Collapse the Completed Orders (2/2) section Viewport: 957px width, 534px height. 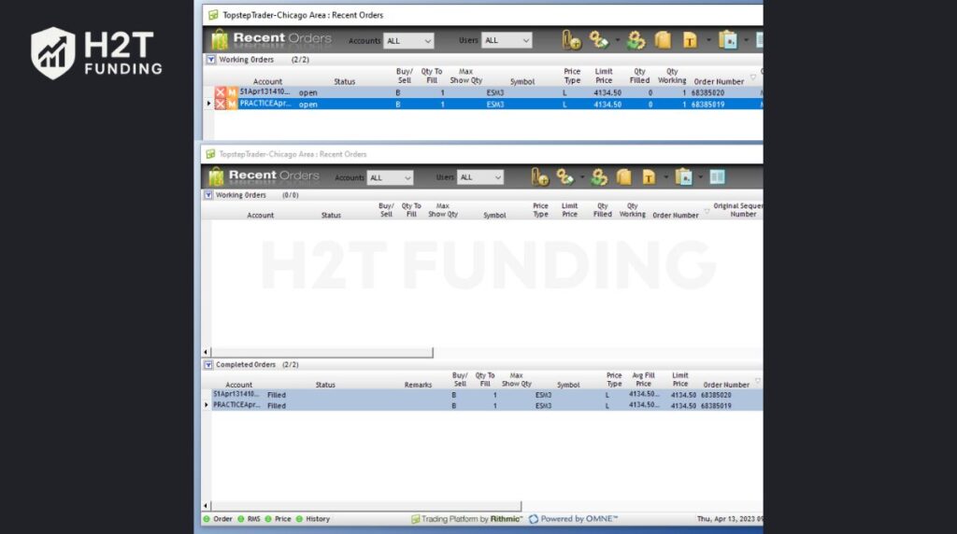208,364
